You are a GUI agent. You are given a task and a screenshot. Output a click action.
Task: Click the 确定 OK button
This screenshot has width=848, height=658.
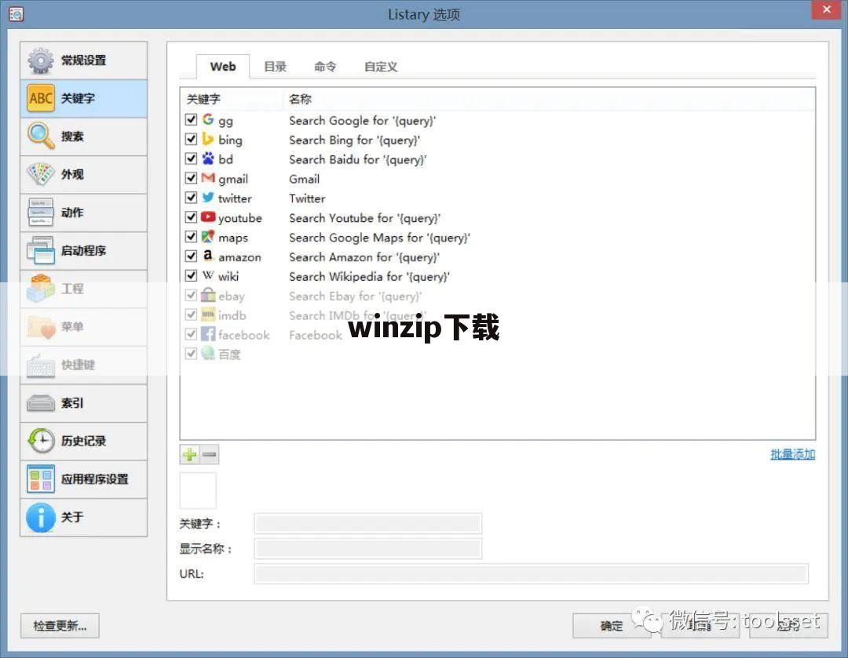tap(612, 626)
